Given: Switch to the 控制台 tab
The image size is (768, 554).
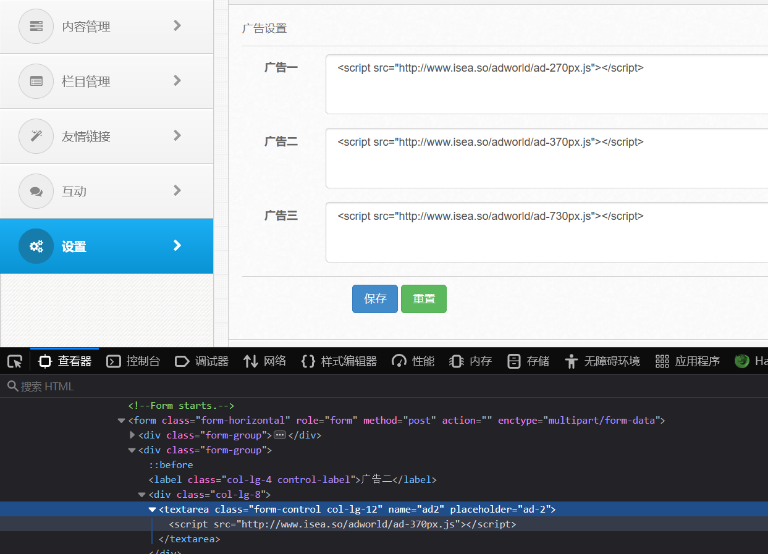Looking at the screenshot, I should pyautogui.click(x=133, y=361).
